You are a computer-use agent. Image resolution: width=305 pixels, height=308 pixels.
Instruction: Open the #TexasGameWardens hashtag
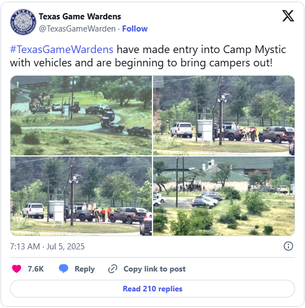[x=62, y=49]
